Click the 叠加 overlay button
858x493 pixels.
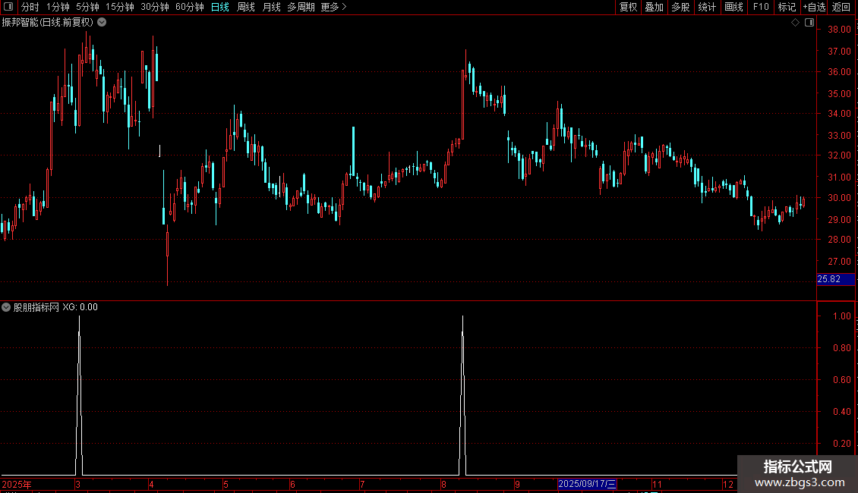(654, 7)
